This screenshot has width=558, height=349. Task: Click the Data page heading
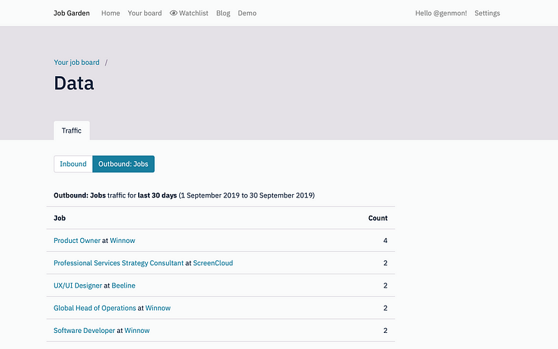tap(74, 83)
